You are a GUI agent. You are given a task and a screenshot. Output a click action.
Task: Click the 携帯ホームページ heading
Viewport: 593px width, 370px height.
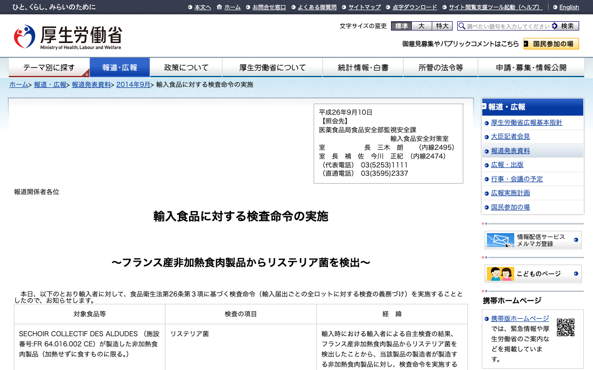click(512, 301)
